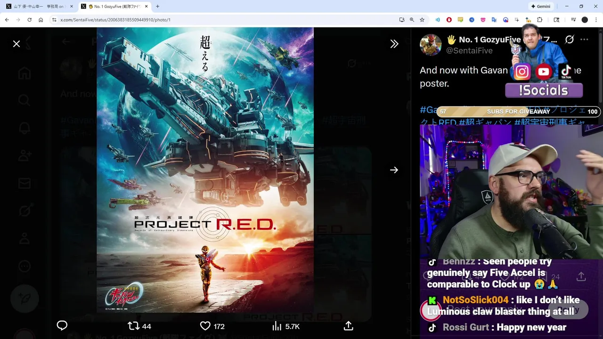Open the translate extension icon
The height and width of the screenshot is (339, 603).
[494, 20]
